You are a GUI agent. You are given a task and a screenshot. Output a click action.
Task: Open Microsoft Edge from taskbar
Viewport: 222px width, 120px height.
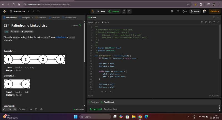coord(147,117)
